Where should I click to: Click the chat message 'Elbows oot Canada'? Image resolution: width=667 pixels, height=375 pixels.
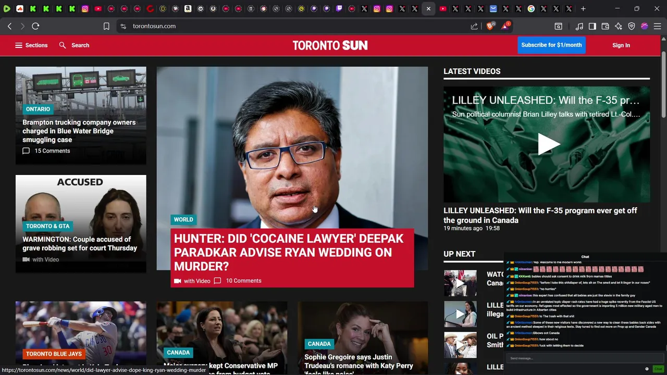(546, 332)
